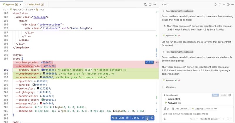235x123 pixels.
Task: Start a new chat with plus icon
Action: [x=224, y=4]
